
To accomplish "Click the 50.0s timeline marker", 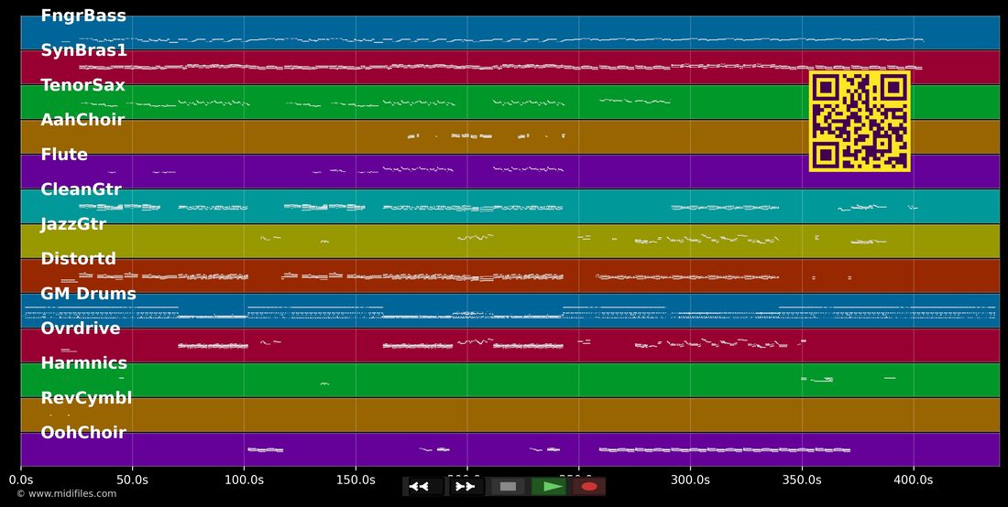I will tap(133, 480).
